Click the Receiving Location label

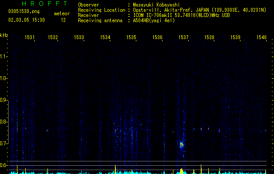click(101, 10)
